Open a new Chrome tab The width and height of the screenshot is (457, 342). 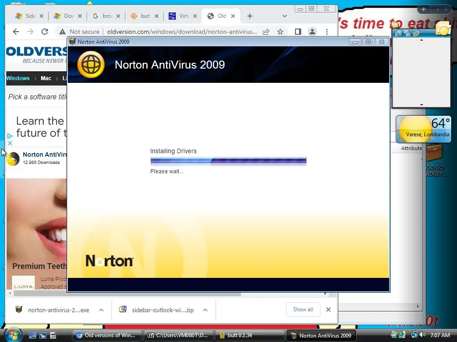point(250,16)
